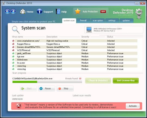Go to the settings tab
This screenshot has width=147, height=118.
(112, 21)
